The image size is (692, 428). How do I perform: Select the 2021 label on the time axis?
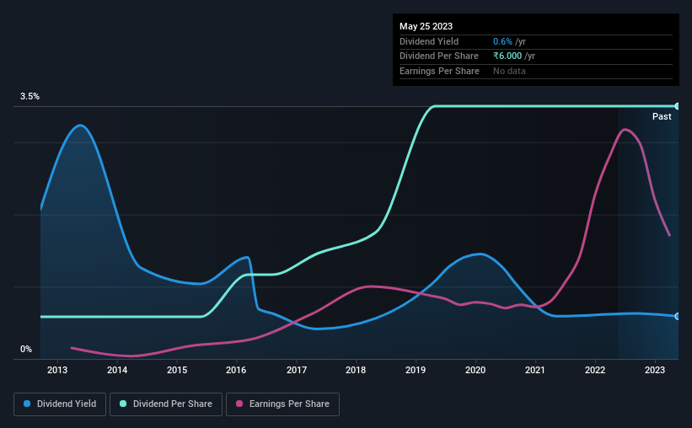coord(535,370)
